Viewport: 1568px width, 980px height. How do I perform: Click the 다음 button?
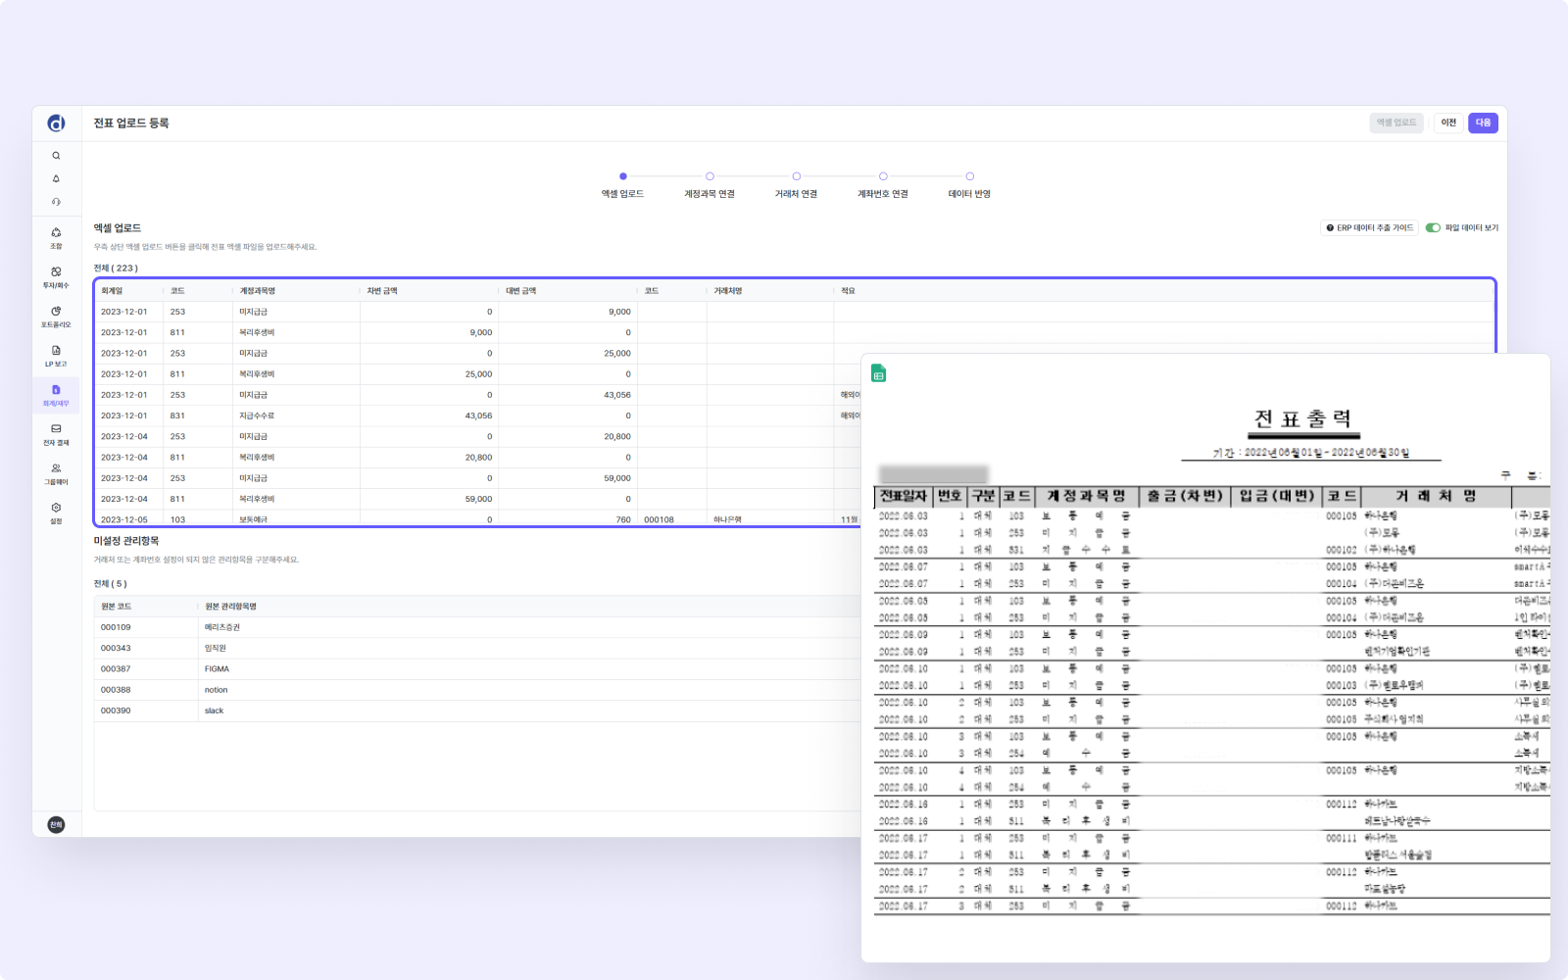(1483, 122)
